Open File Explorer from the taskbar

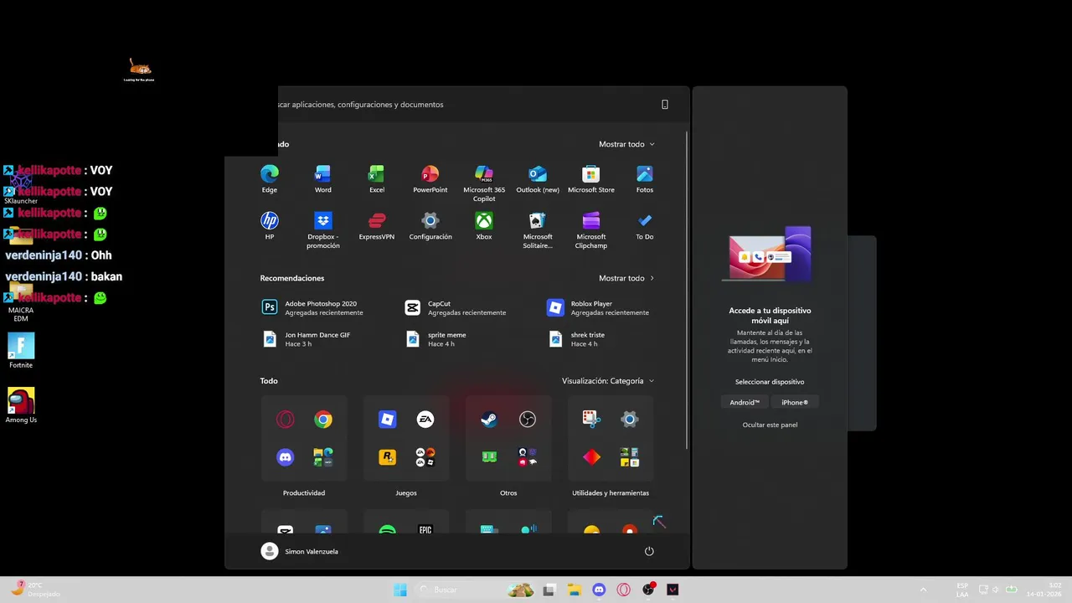click(575, 590)
